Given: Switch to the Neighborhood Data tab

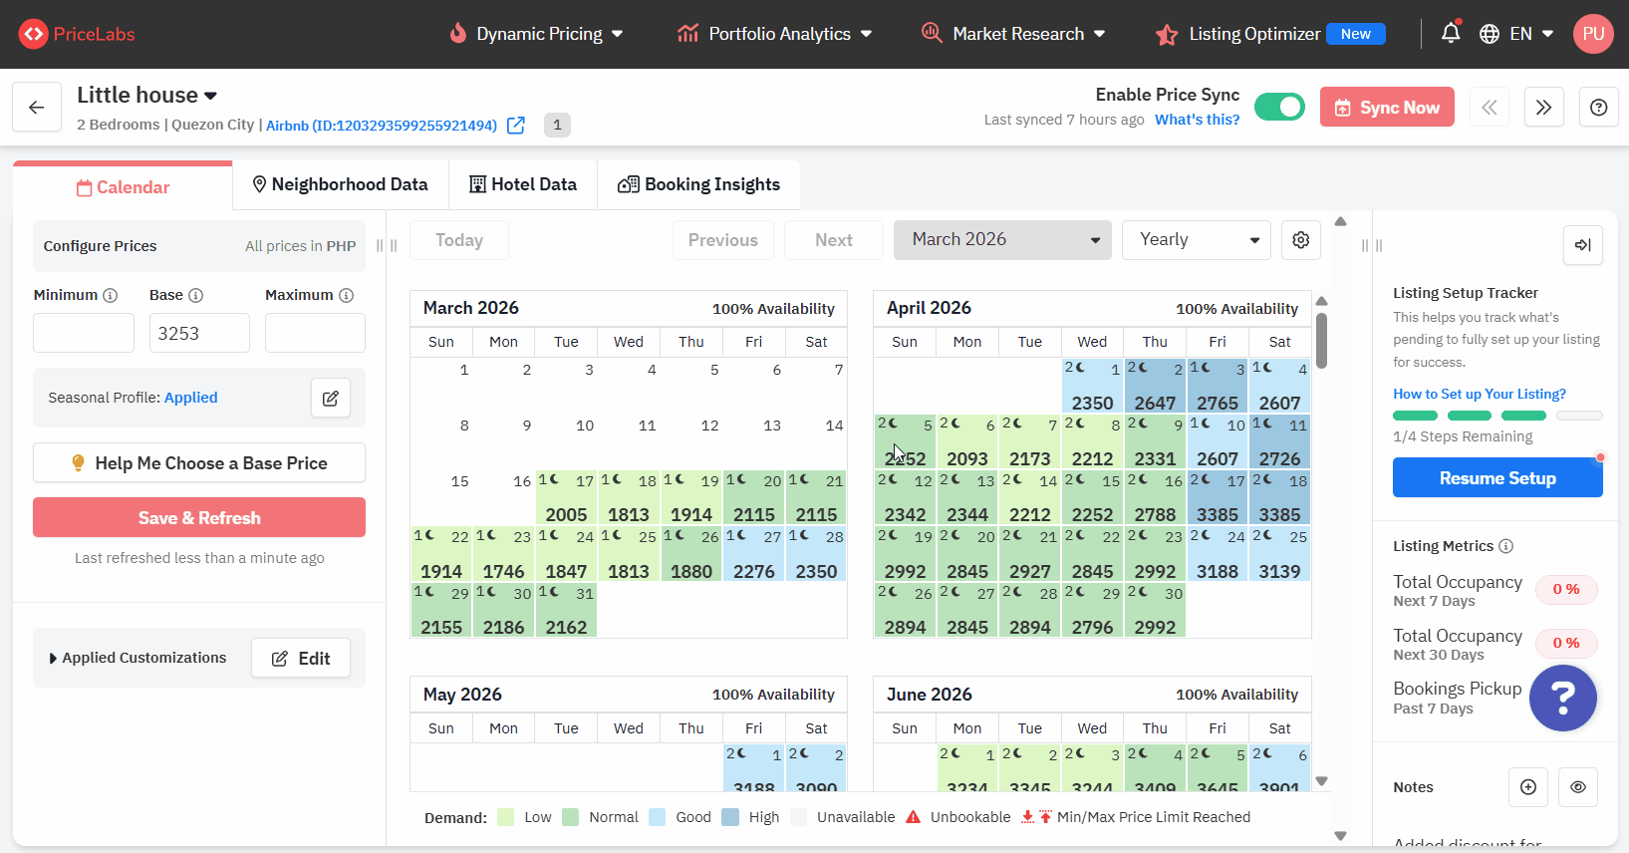Looking at the screenshot, I should (340, 185).
